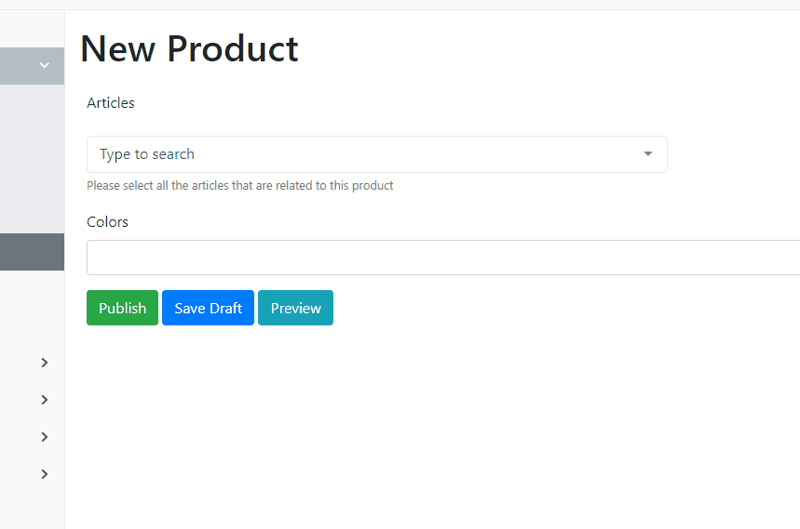The height and width of the screenshot is (529, 800).
Task: Expand the first collapsed sidebar chevron
Action: pyautogui.click(x=45, y=363)
